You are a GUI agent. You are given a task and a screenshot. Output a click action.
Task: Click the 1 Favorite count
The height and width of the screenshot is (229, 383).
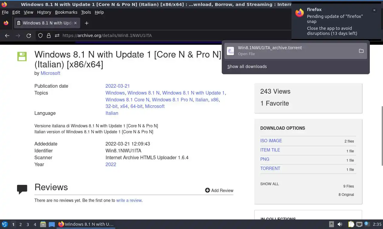point(275,103)
